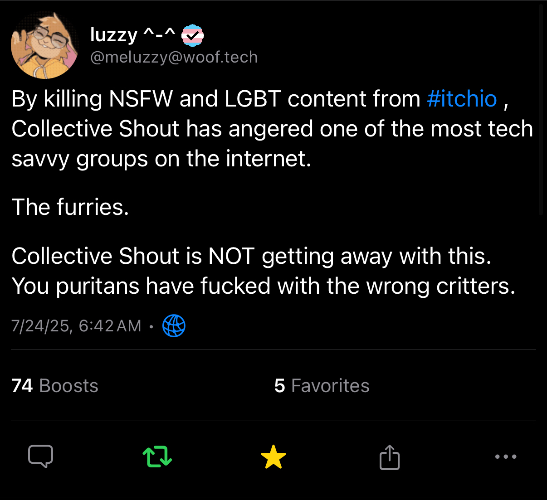Click the blue globe public visibility icon
Viewport: 547px width, 500px height.
[174, 326]
